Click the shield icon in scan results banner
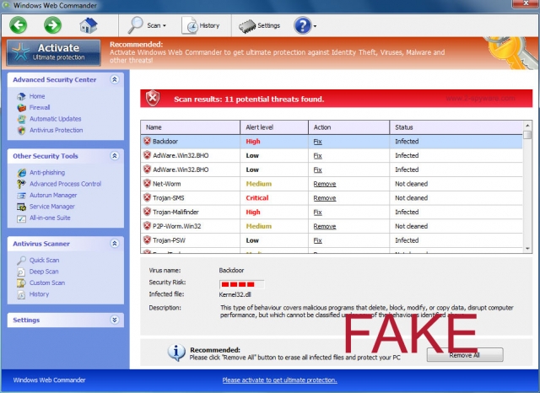 (x=153, y=99)
